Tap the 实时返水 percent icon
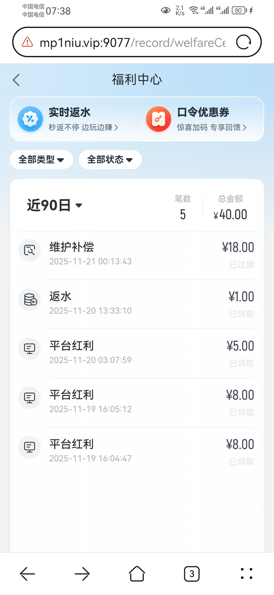 [30, 119]
